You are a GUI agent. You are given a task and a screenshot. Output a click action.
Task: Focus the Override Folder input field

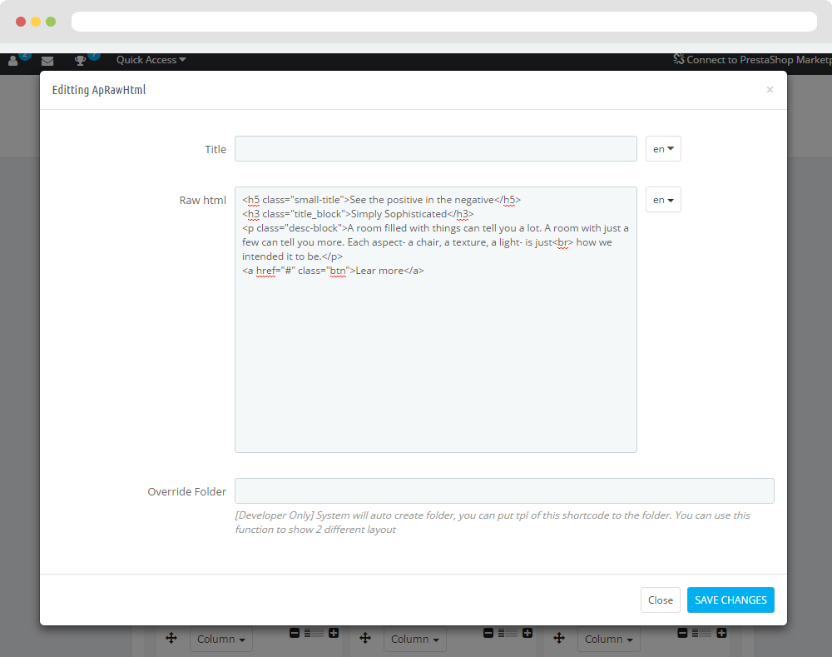[504, 490]
